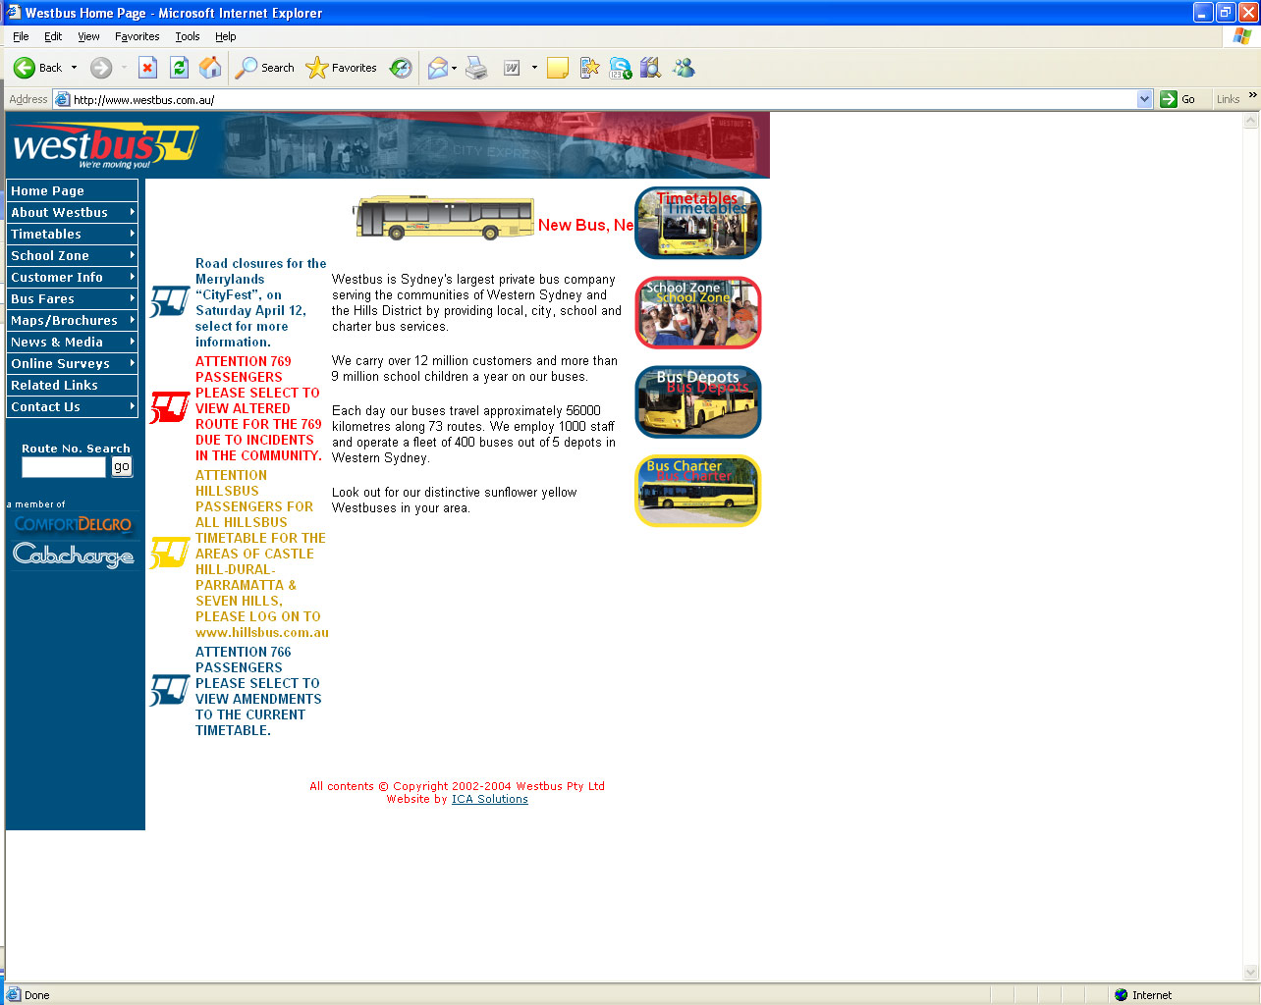The image size is (1261, 1005).
Task: Click the ICA Solutions link
Action: pyautogui.click(x=490, y=799)
